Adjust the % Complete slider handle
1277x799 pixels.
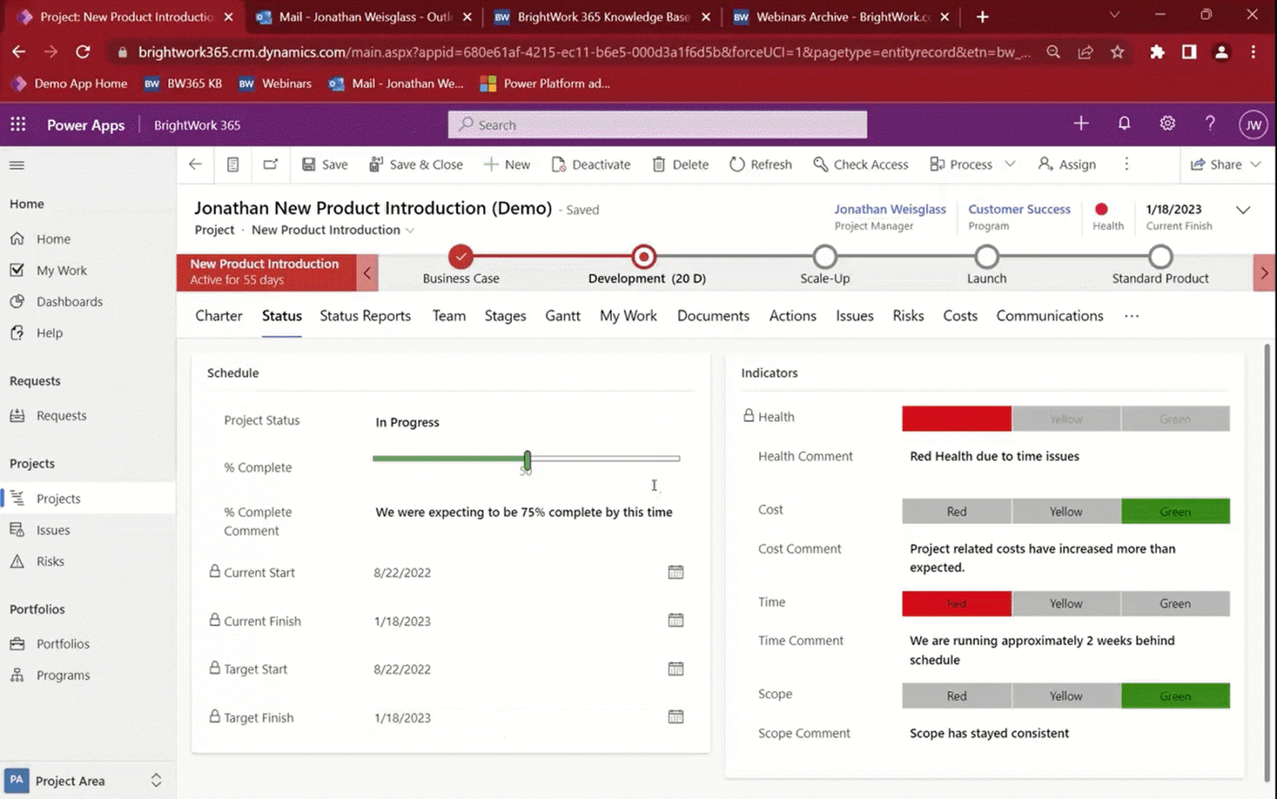527,459
